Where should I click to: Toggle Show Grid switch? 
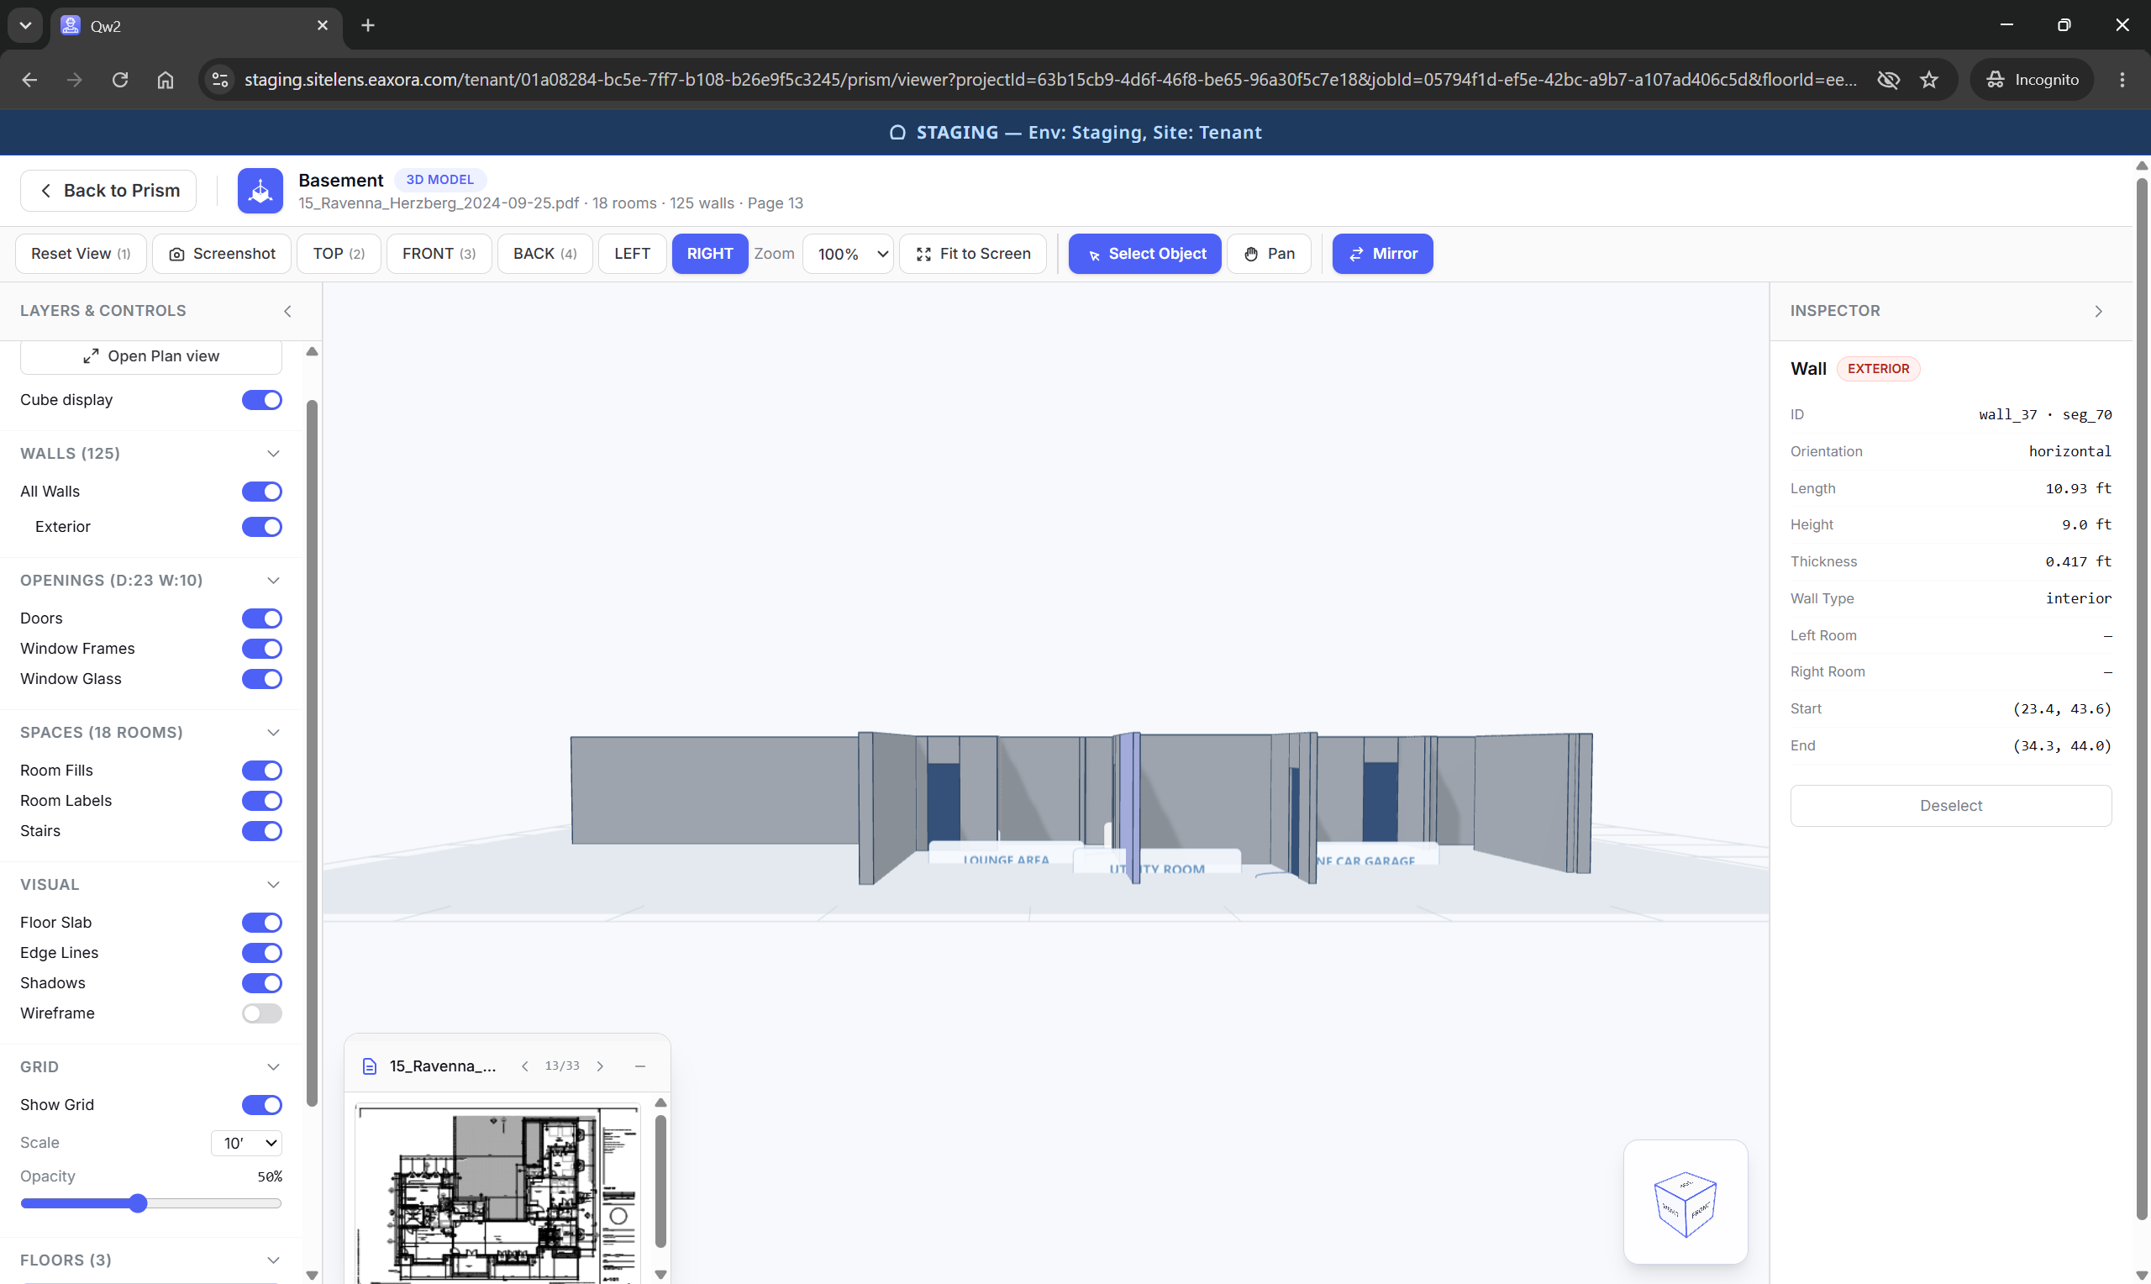click(x=262, y=1105)
